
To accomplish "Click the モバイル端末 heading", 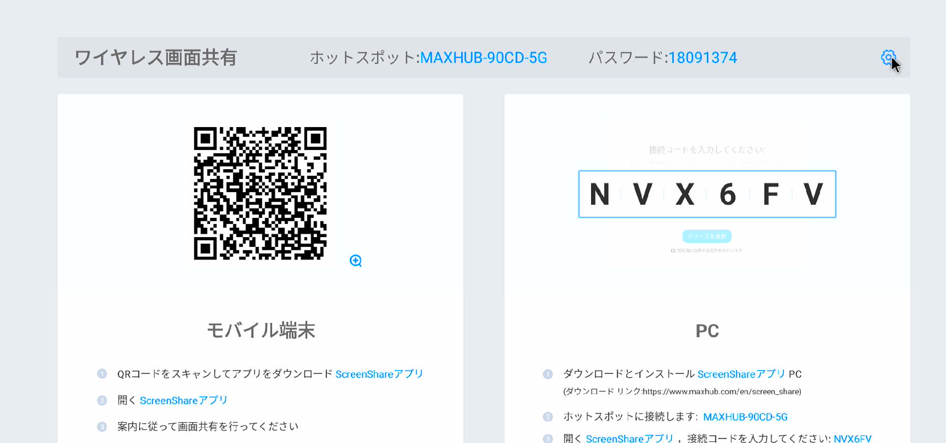I will pos(260,330).
